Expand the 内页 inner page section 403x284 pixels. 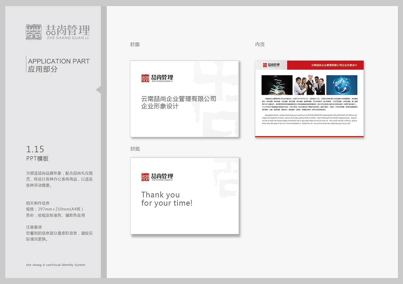[260, 44]
